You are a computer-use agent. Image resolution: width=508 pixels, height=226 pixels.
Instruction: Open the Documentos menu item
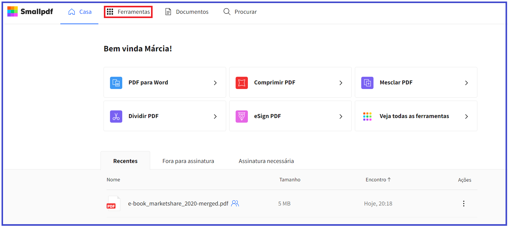pos(187,12)
